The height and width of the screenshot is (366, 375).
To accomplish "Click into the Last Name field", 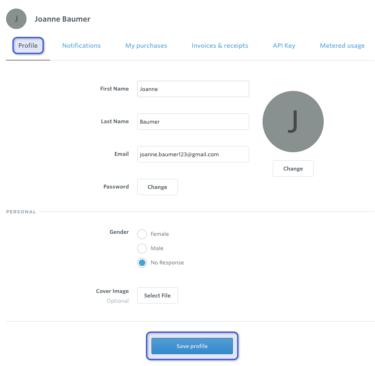I will coord(193,122).
